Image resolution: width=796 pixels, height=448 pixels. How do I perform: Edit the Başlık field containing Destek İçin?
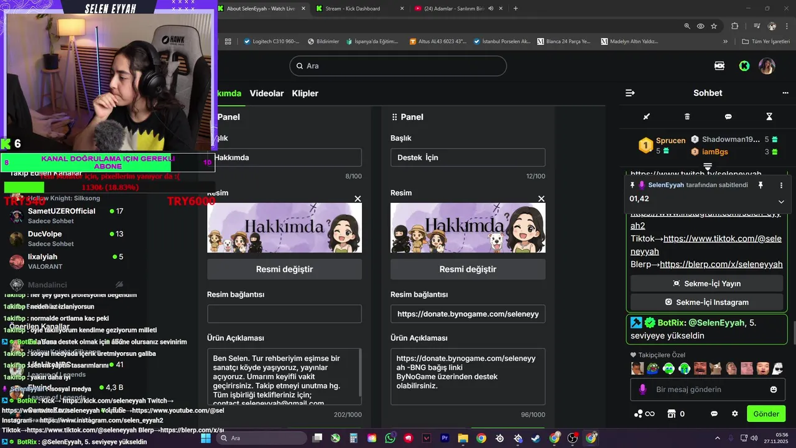coord(468,157)
